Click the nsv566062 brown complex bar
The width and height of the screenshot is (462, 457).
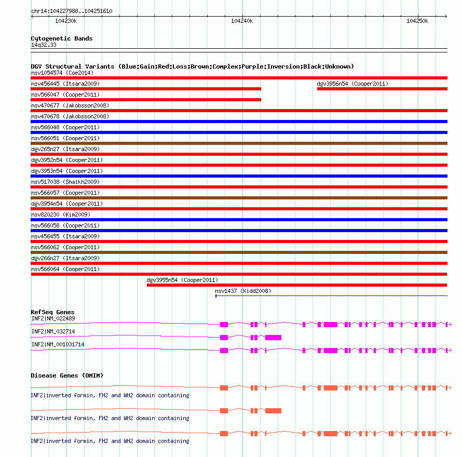coord(239,252)
